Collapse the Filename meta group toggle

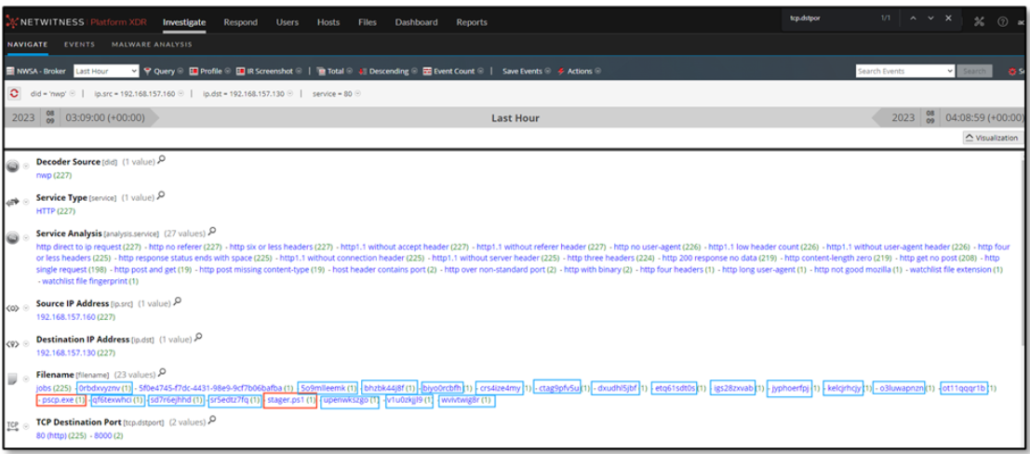[26, 375]
